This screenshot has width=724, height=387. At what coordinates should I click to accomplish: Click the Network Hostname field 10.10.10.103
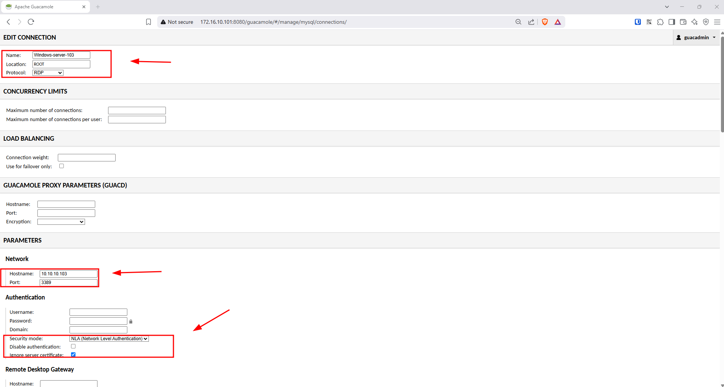[68, 274]
